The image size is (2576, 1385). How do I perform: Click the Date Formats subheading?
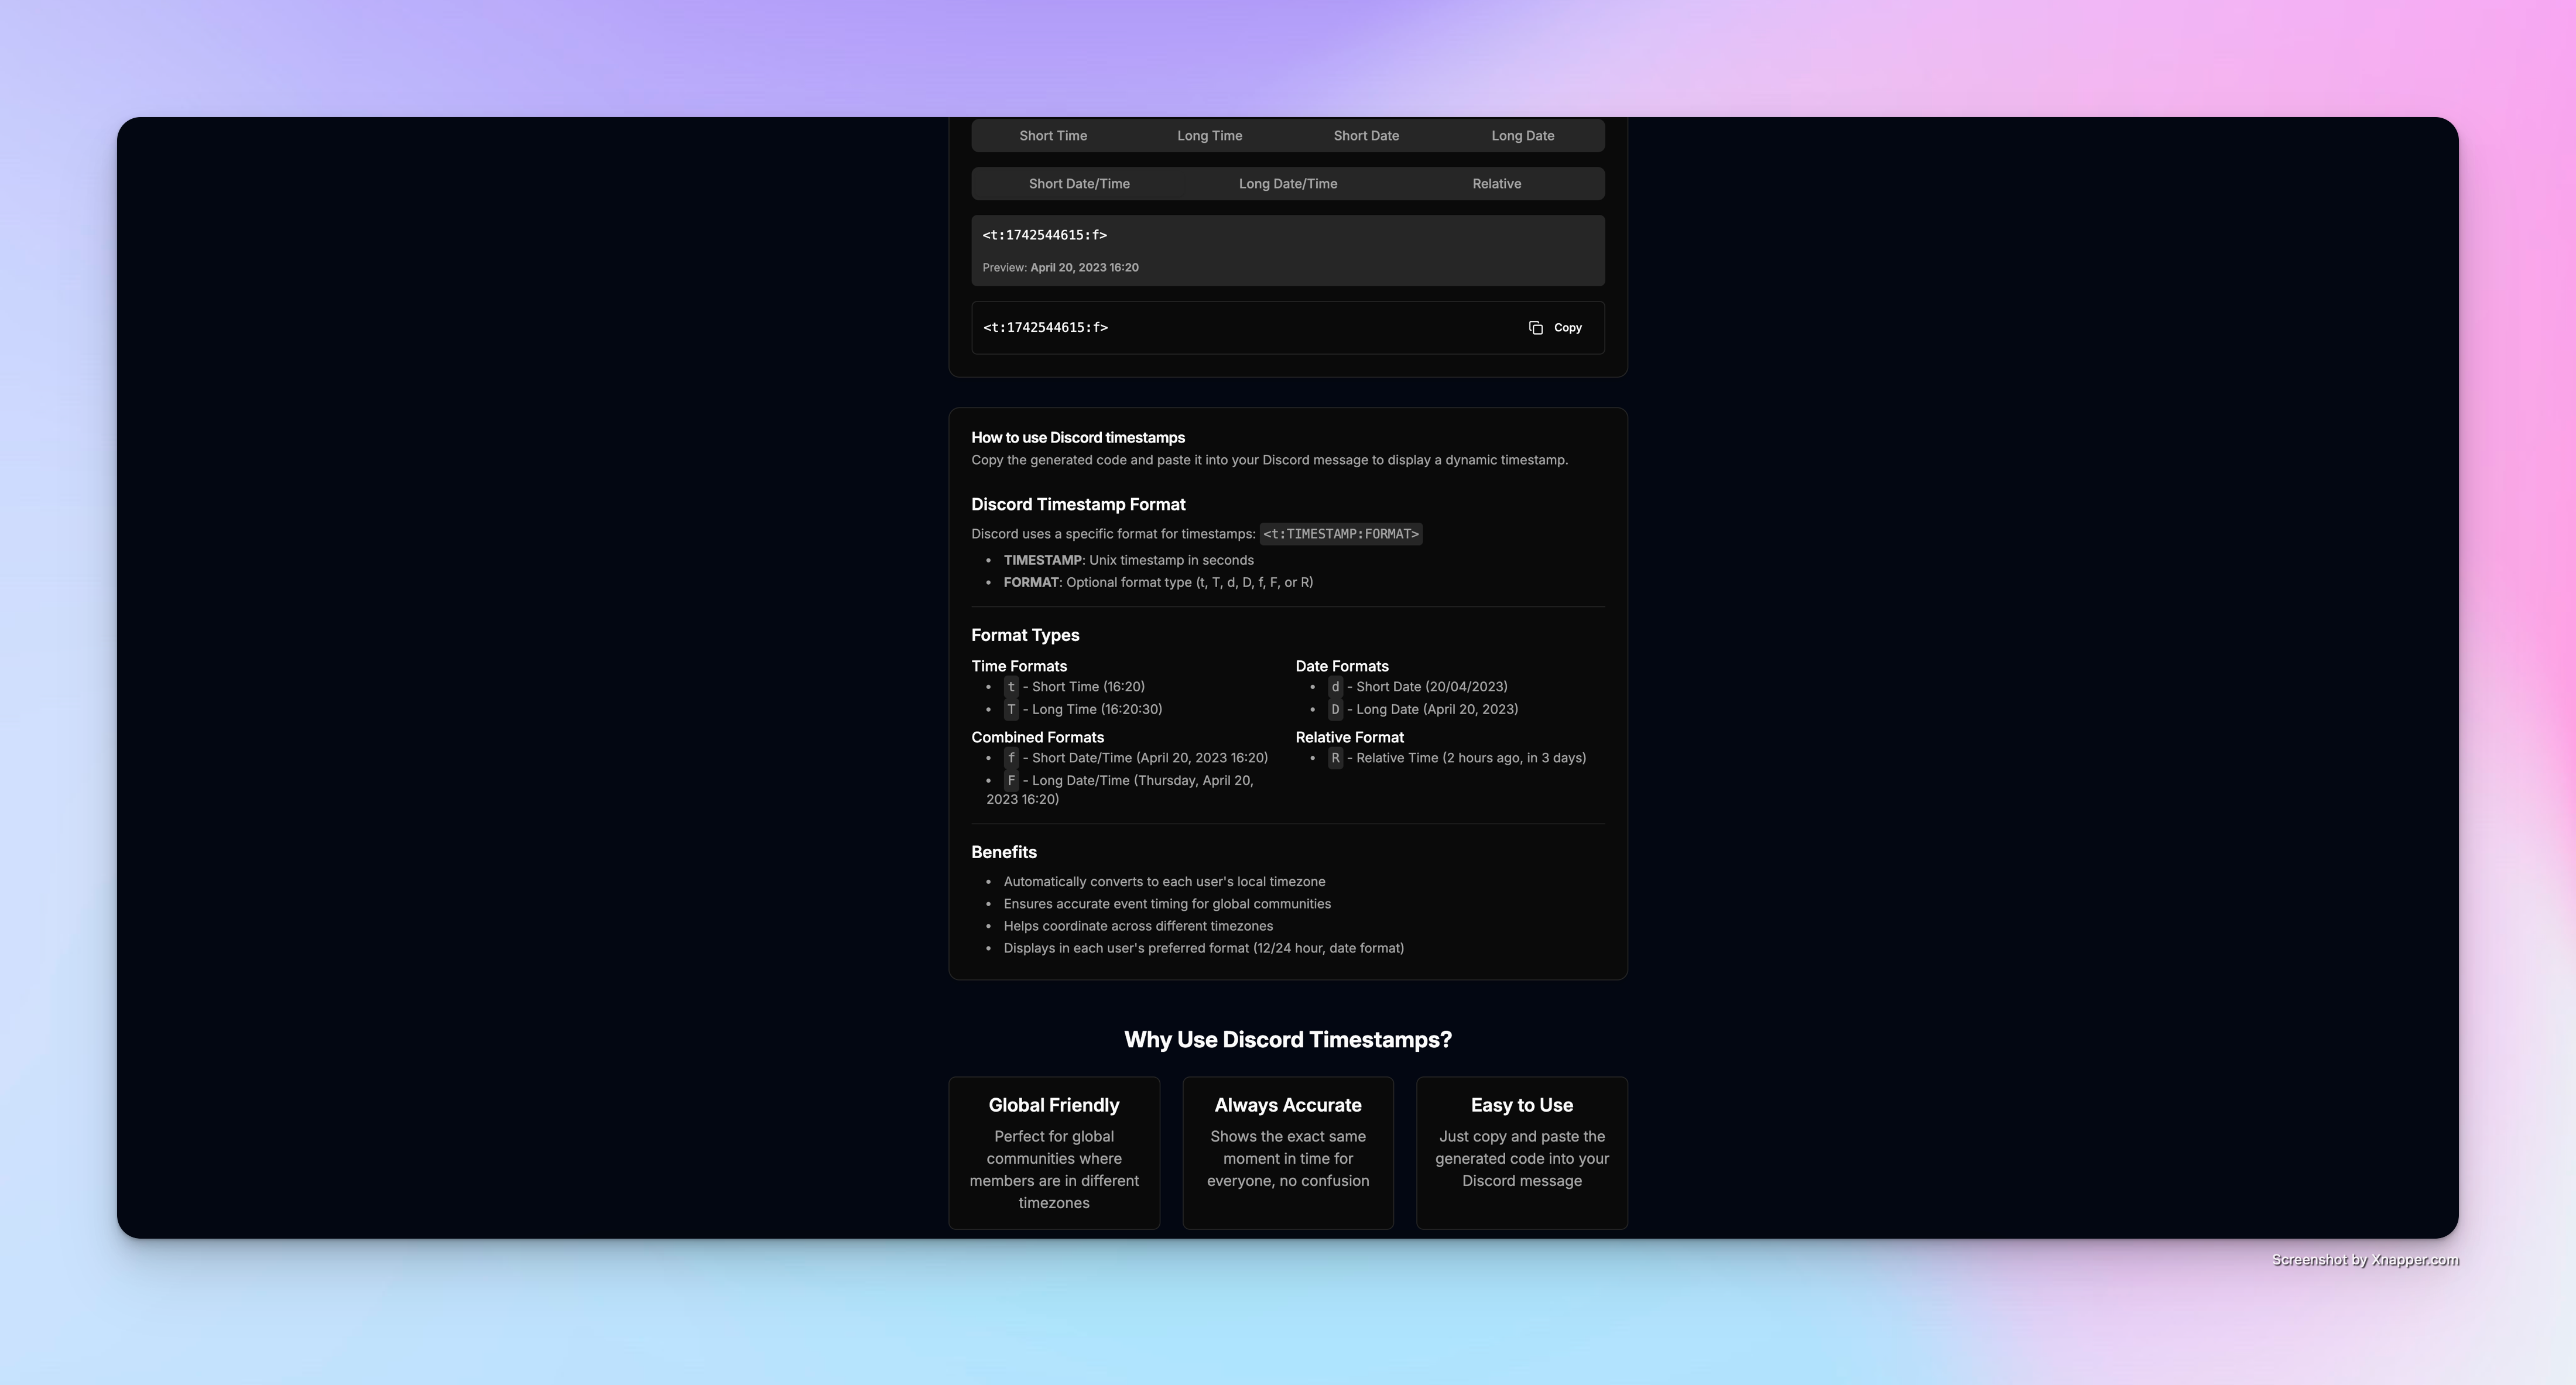click(x=1342, y=666)
